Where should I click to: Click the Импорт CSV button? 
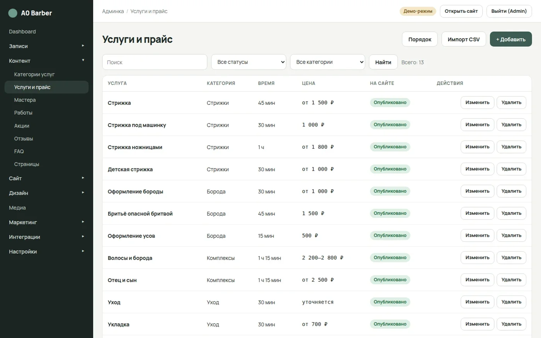tap(464, 39)
